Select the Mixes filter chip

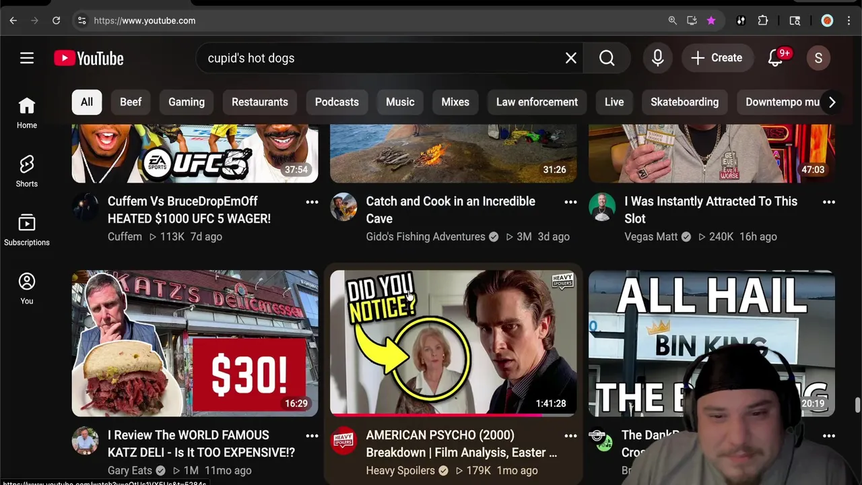[455, 102]
